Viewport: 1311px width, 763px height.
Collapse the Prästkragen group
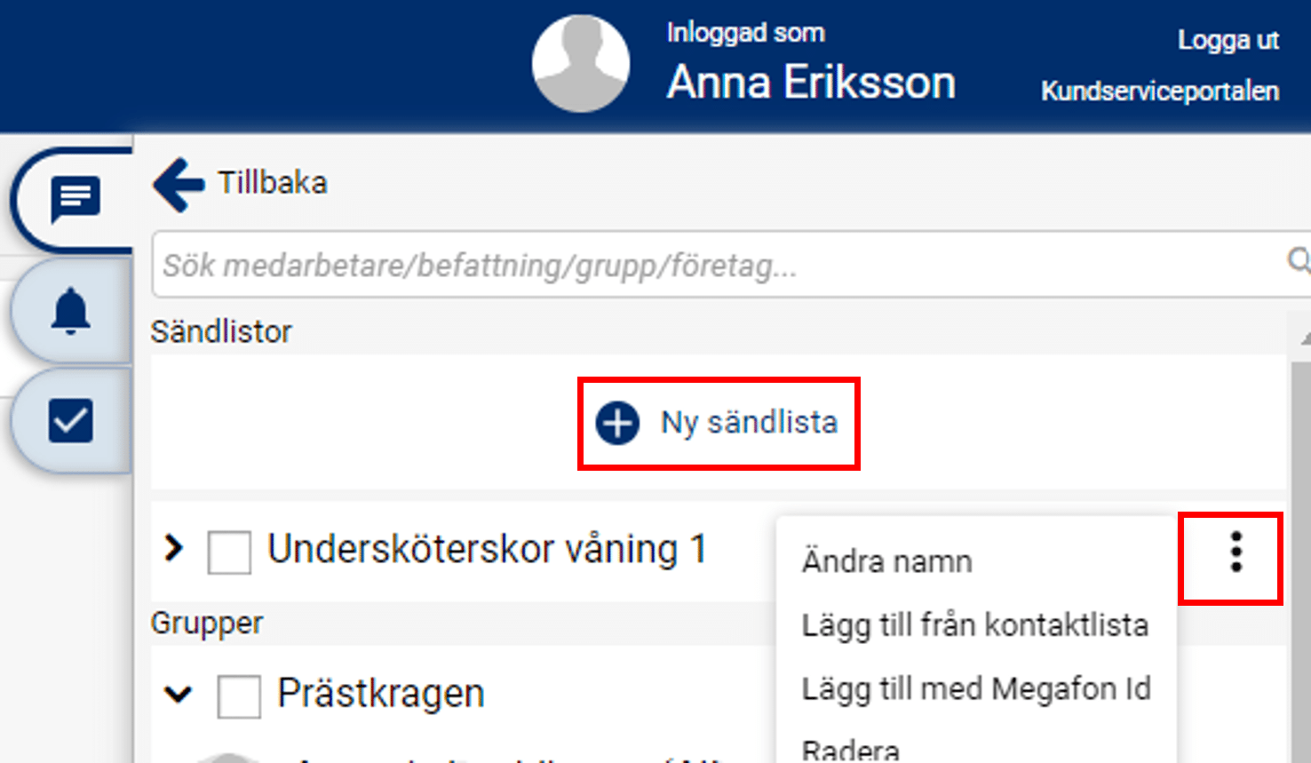[x=179, y=694]
